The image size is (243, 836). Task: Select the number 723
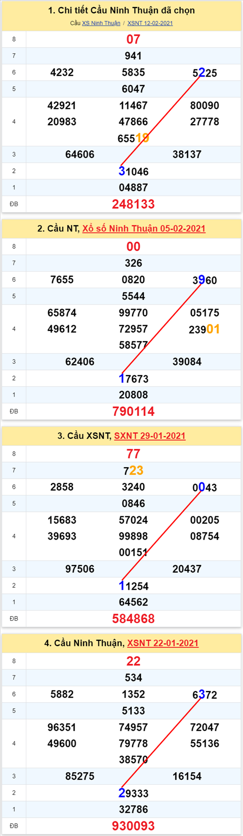(x=133, y=471)
